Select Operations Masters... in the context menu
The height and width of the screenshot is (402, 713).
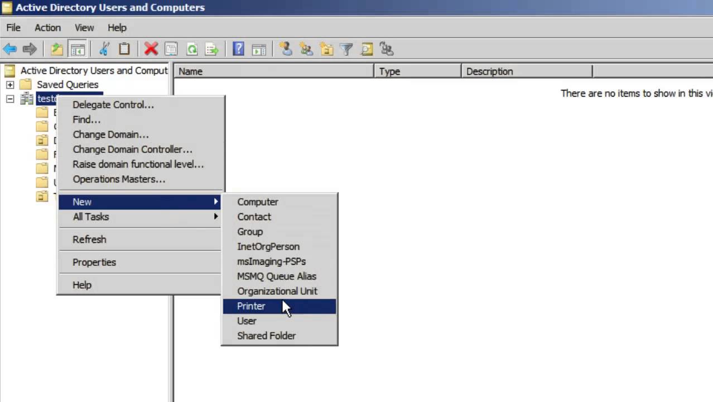click(119, 179)
